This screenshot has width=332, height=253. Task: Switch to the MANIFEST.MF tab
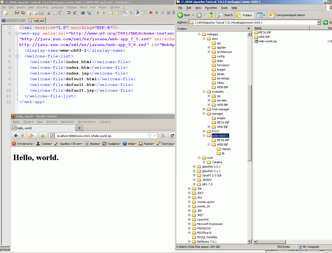coord(14,20)
